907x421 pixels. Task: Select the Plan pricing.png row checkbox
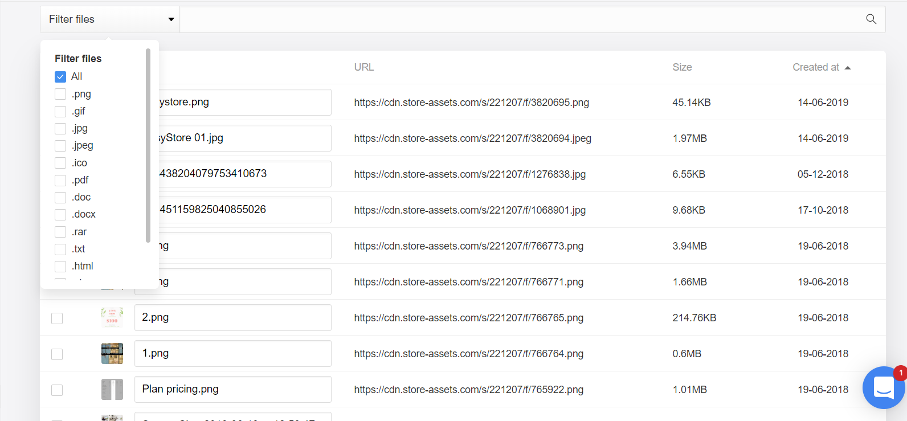(57, 390)
